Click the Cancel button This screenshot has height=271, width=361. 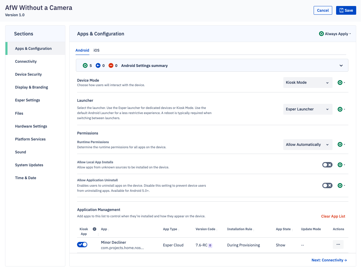(x=323, y=10)
